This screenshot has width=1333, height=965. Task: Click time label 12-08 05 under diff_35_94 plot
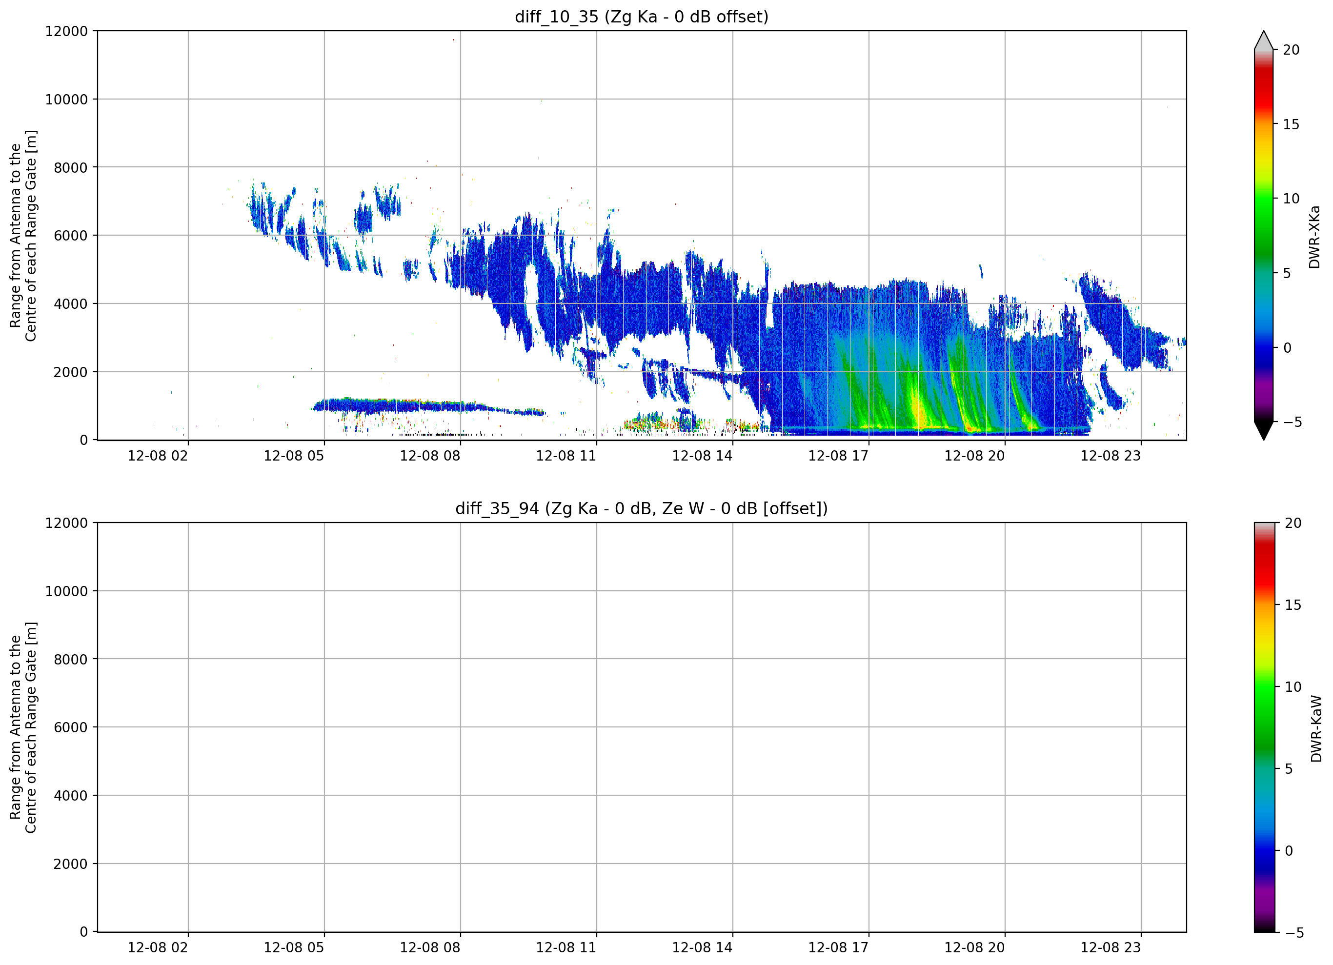(x=294, y=948)
